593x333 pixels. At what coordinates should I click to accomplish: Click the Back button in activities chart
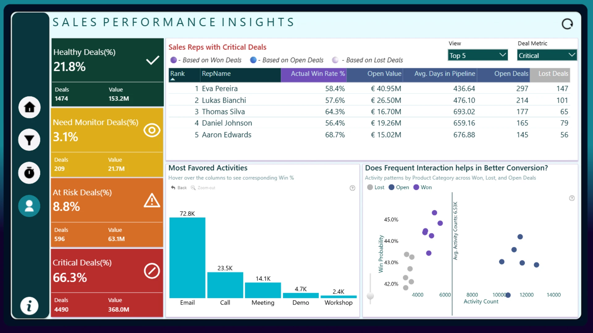[x=179, y=188]
